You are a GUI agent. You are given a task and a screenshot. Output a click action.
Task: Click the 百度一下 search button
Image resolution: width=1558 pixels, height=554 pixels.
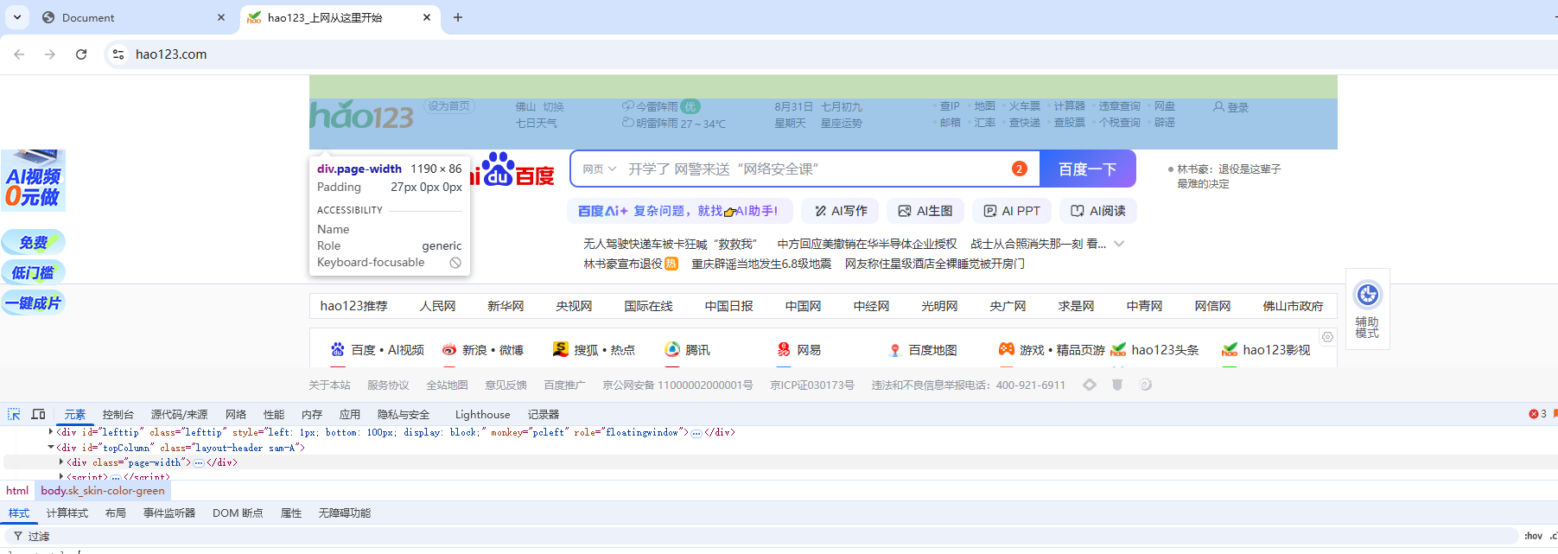(x=1087, y=169)
